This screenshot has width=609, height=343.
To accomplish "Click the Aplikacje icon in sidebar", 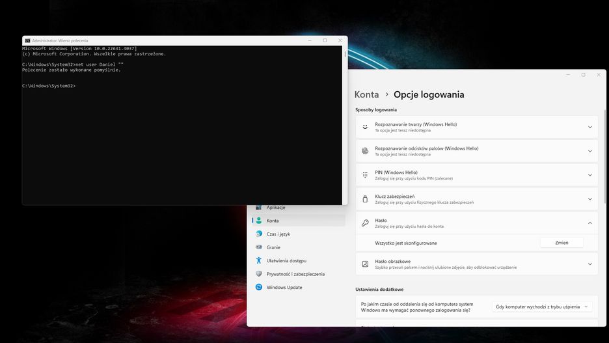I will click(259, 208).
